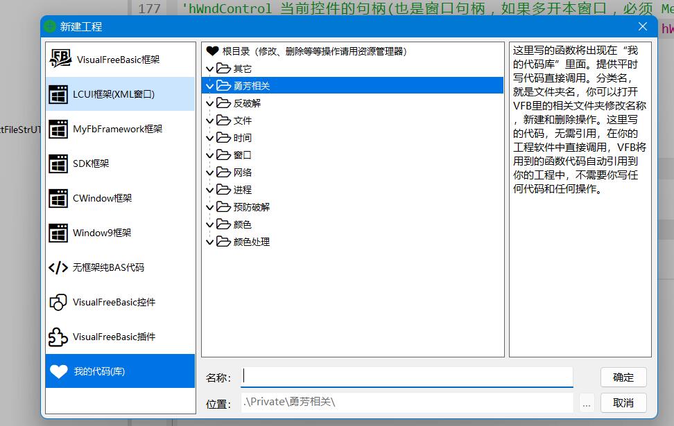Image resolution: width=674 pixels, height=426 pixels.
Task: Select the VisualFreeBasic框架 FB logo icon
Action: click(x=60, y=60)
